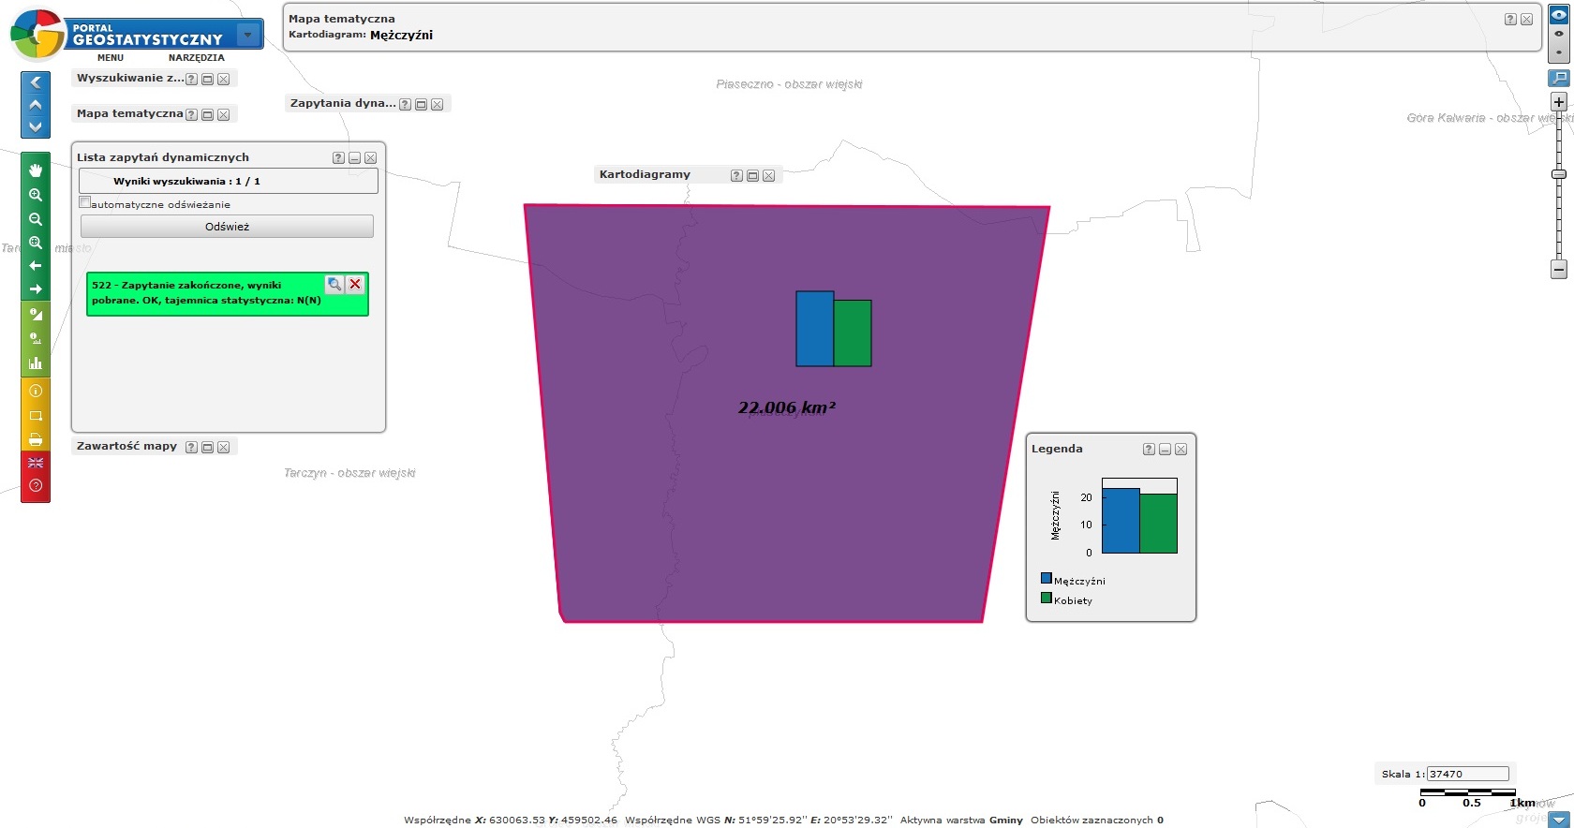
Task: Expand the Zawartość mapy panel
Action: 208,448
